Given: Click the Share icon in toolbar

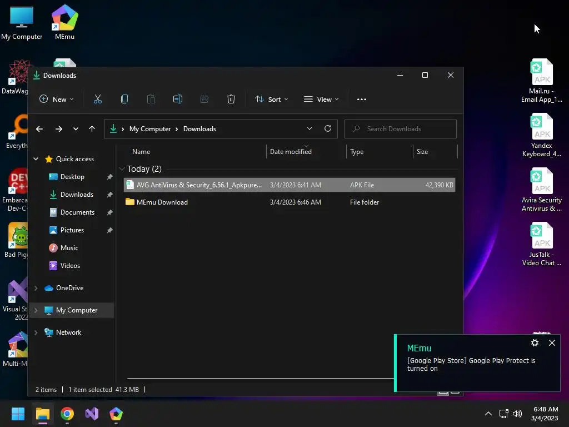Looking at the screenshot, I should 204,99.
